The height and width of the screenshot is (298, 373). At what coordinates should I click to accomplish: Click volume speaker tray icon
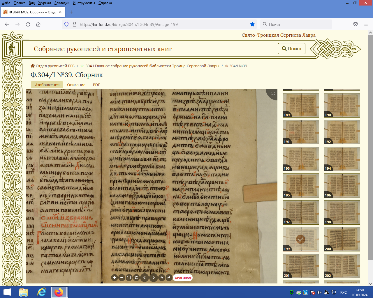click(x=319, y=292)
